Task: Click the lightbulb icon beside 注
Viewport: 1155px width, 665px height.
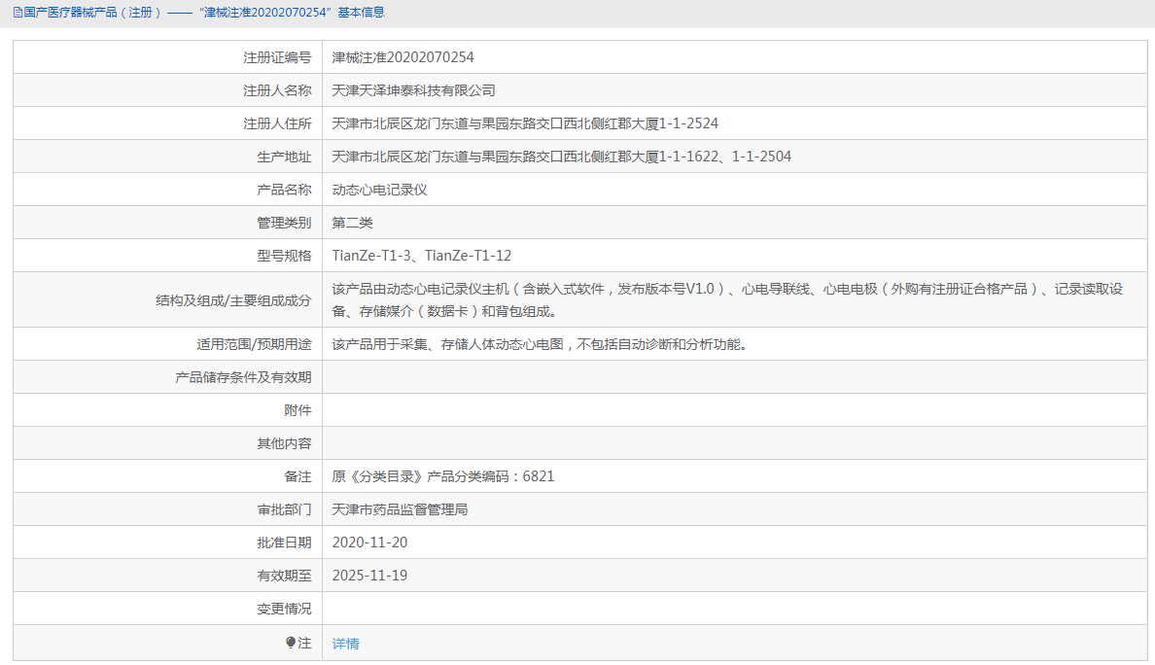Action: [x=289, y=642]
